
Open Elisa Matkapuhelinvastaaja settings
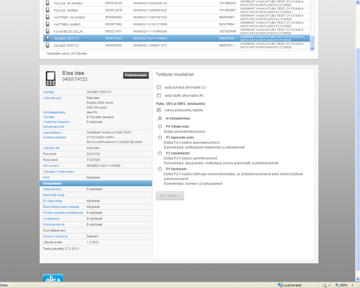click(x=61, y=207)
